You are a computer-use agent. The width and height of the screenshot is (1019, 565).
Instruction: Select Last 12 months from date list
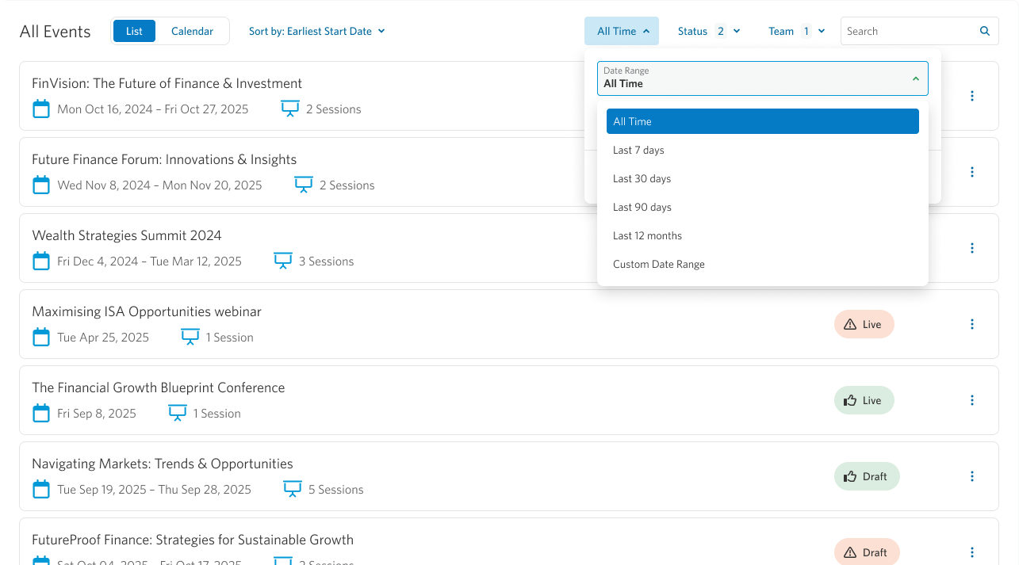point(647,236)
